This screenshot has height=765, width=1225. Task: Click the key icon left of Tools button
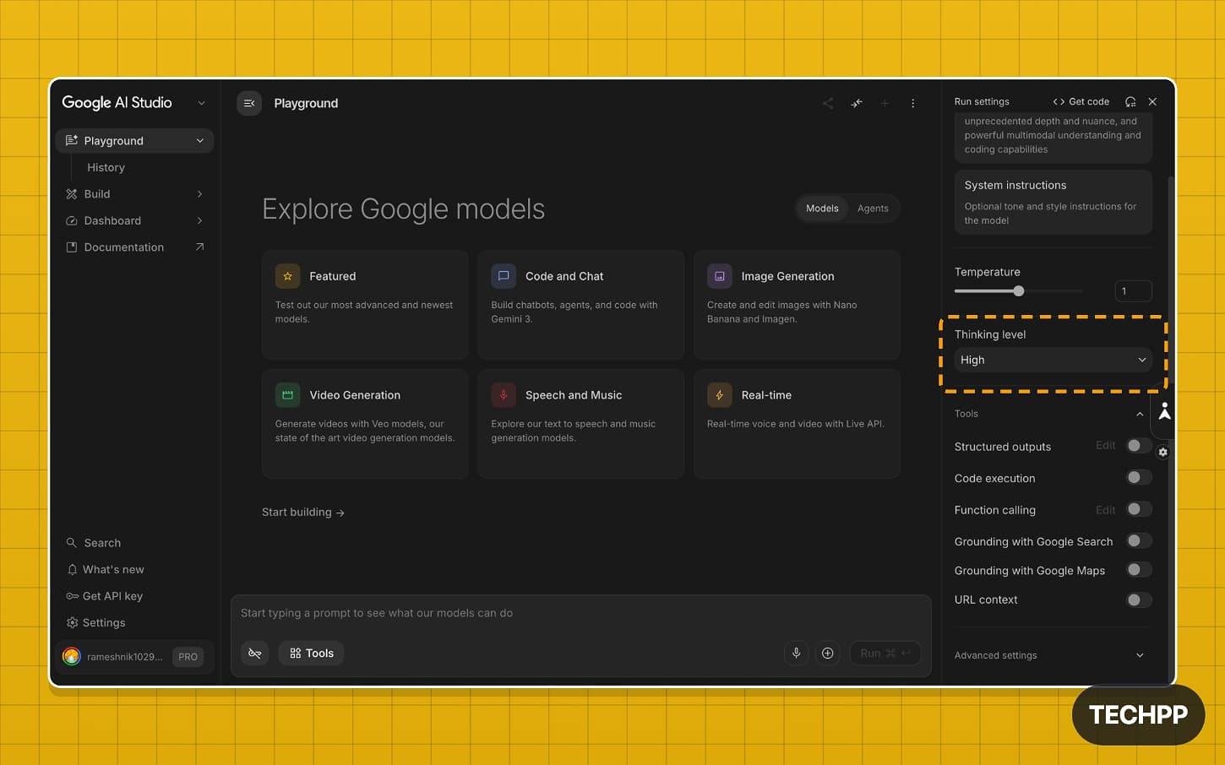click(255, 653)
